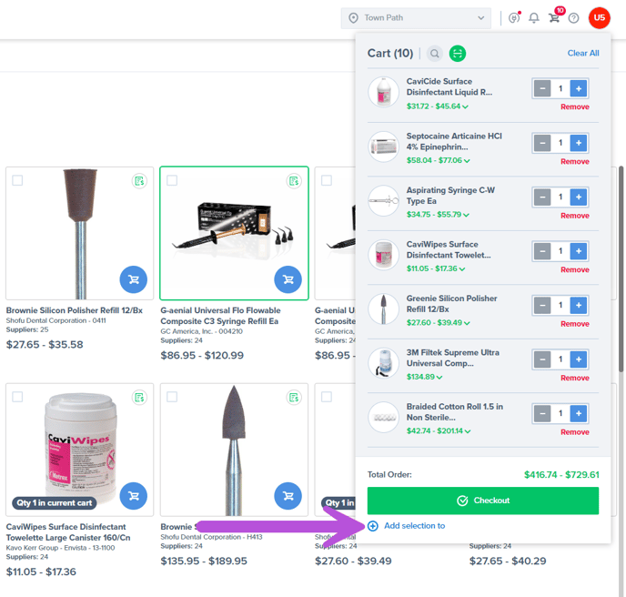Increase CaviWipes Surface Disinfectant cart quantity
Viewport: 626px width, 597px height.
pyautogui.click(x=578, y=251)
